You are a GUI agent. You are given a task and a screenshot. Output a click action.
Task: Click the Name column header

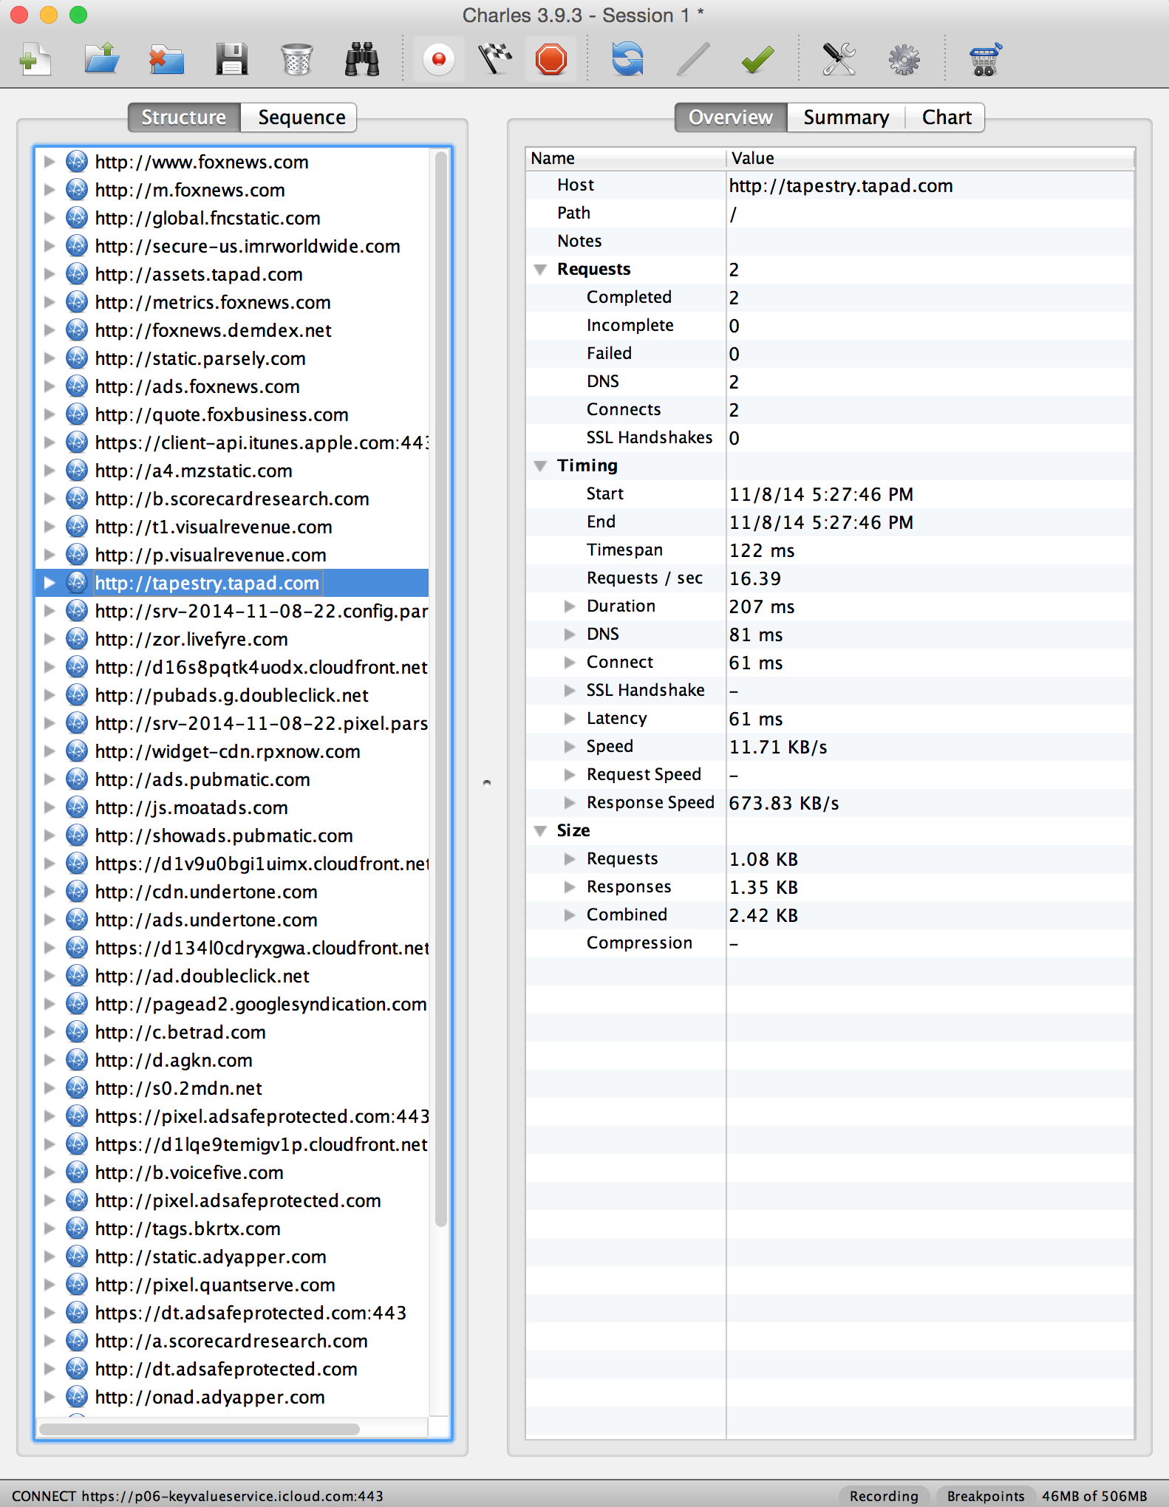point(625,158)
